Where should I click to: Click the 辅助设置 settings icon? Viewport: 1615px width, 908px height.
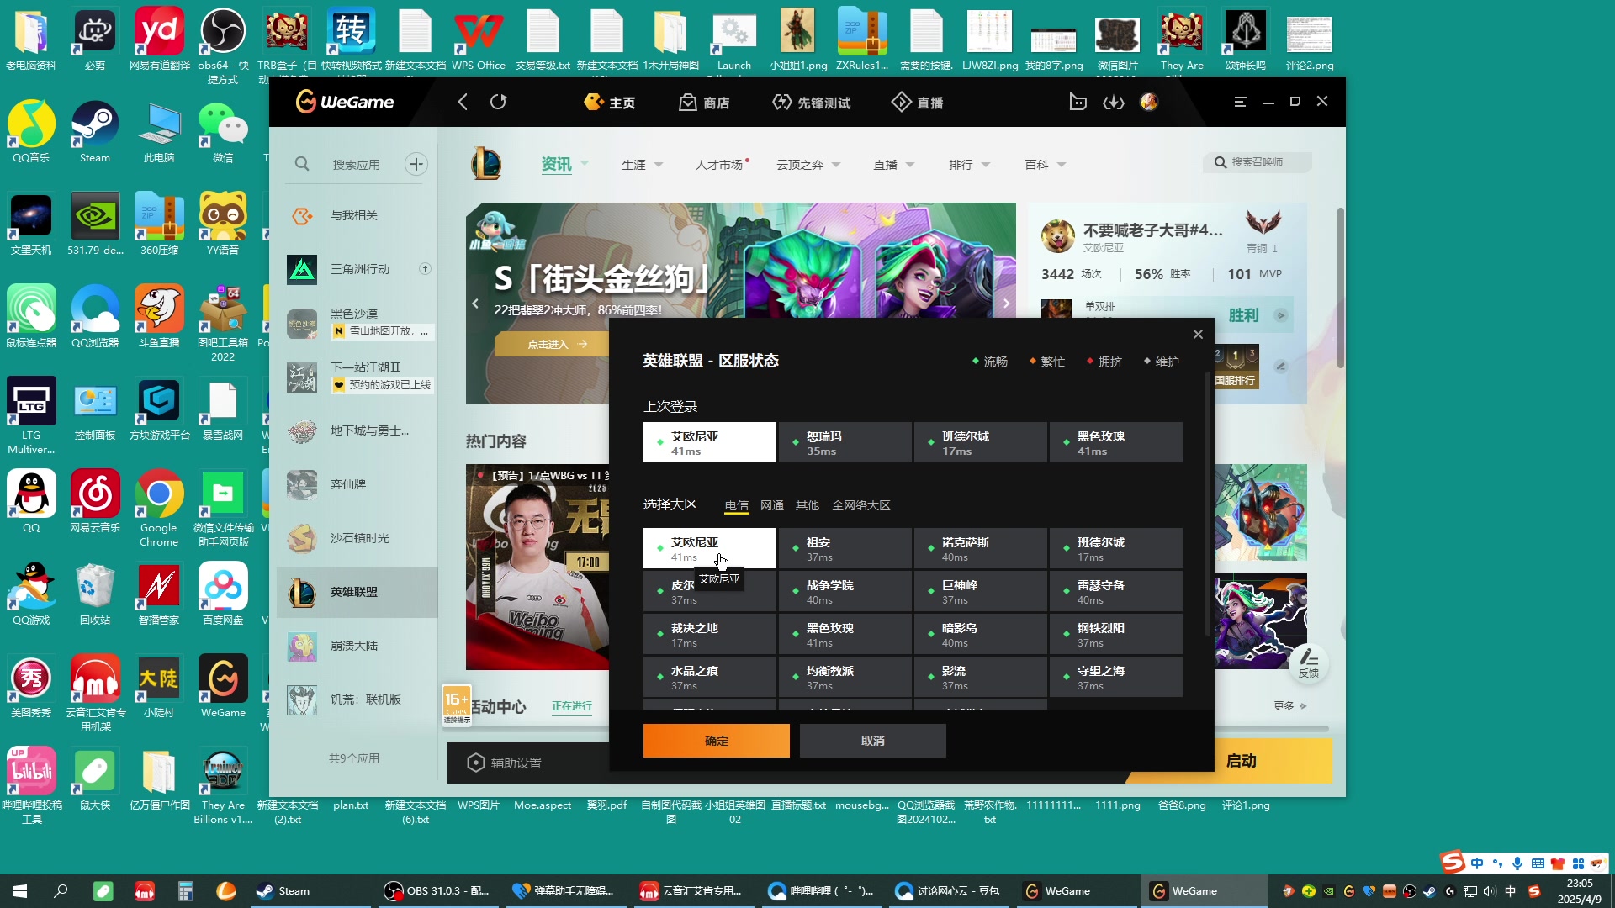pyautogui.click(x=476, y=763)
